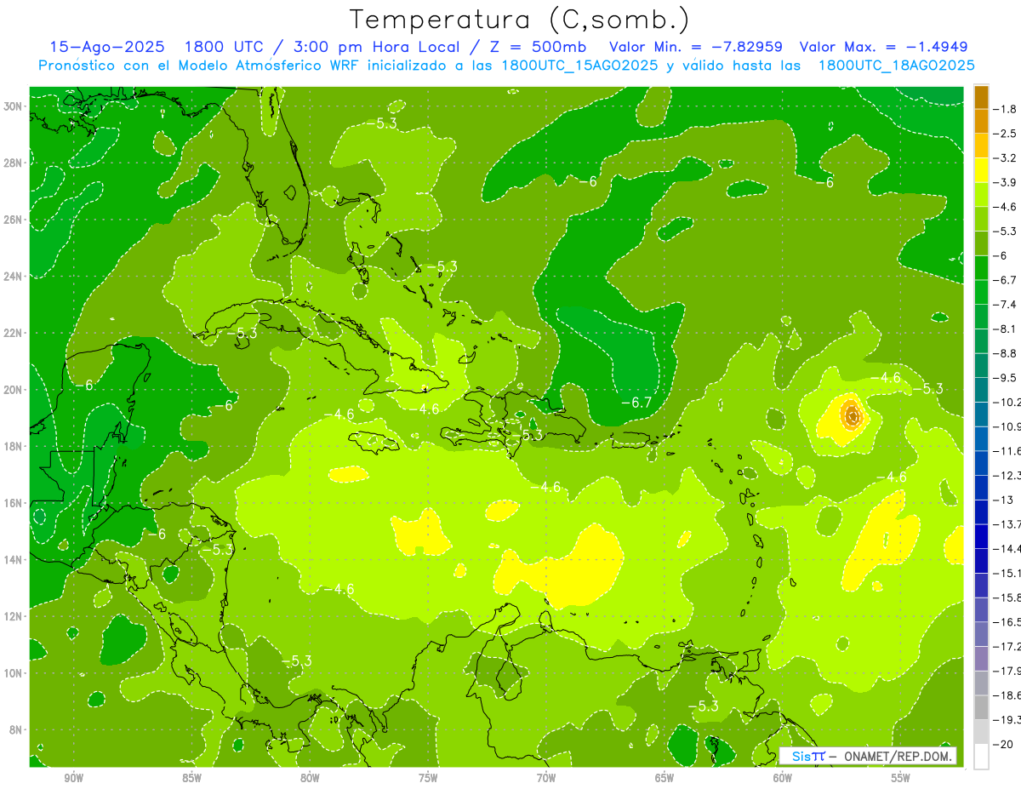The height and width of the screenshot is (789, 1021).
Task: Click the '55W' longitude axis label
Action: (901, 778)
